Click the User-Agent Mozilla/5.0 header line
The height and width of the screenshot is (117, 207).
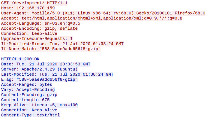pos(103,13)
